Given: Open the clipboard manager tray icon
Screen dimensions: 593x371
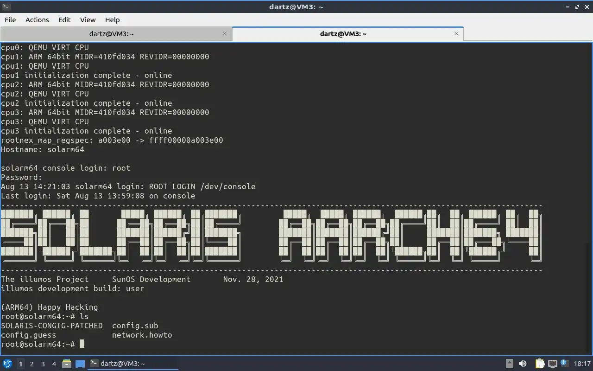Looking at the screenshot, I should pyautogui.click(x=540, y=364).
